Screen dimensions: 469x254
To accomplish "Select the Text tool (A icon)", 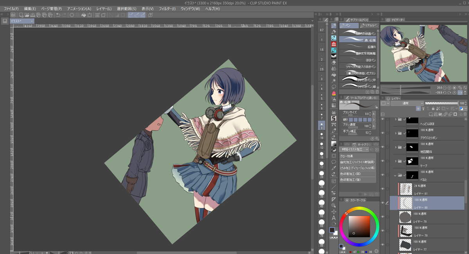I will [x=334, y=218].
